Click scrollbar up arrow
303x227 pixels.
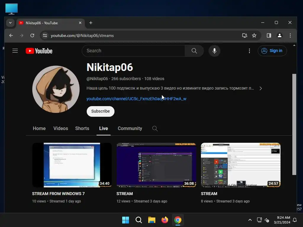[x=294, y=45]
